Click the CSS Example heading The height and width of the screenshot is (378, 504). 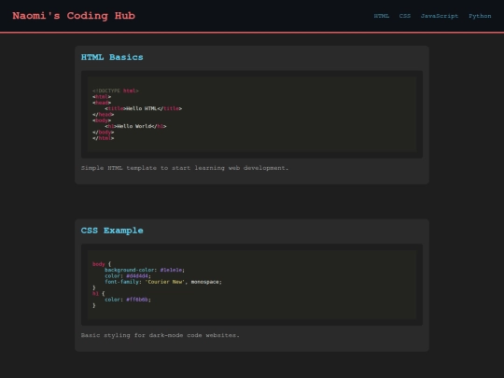[x=112, y=231]
